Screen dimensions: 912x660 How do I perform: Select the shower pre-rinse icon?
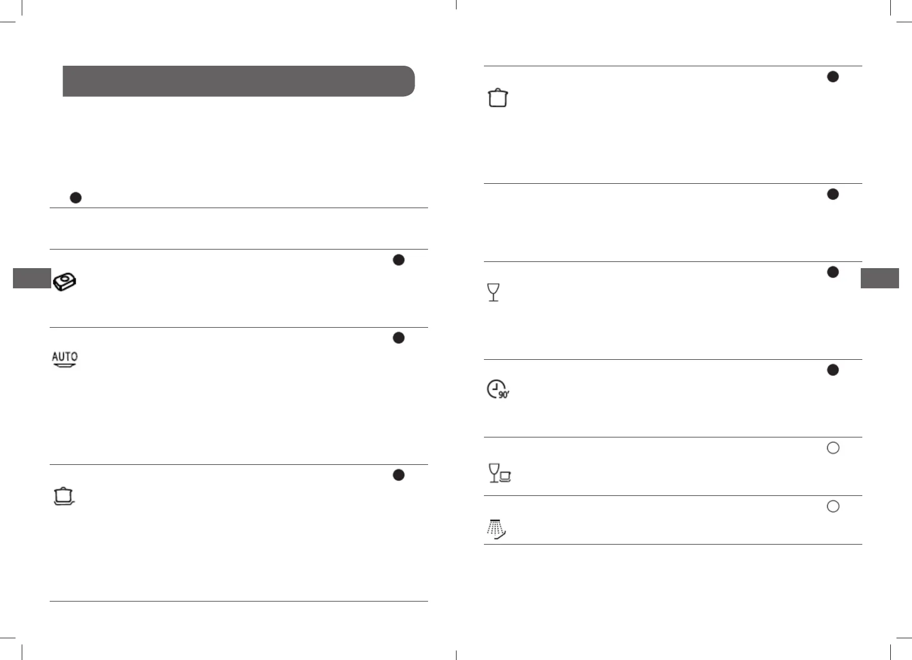click(x=496, y=529)
